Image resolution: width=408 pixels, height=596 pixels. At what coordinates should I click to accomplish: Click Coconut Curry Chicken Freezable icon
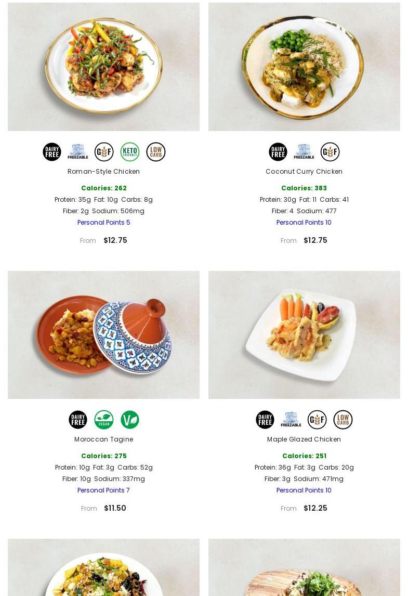(x=304, y=152)
